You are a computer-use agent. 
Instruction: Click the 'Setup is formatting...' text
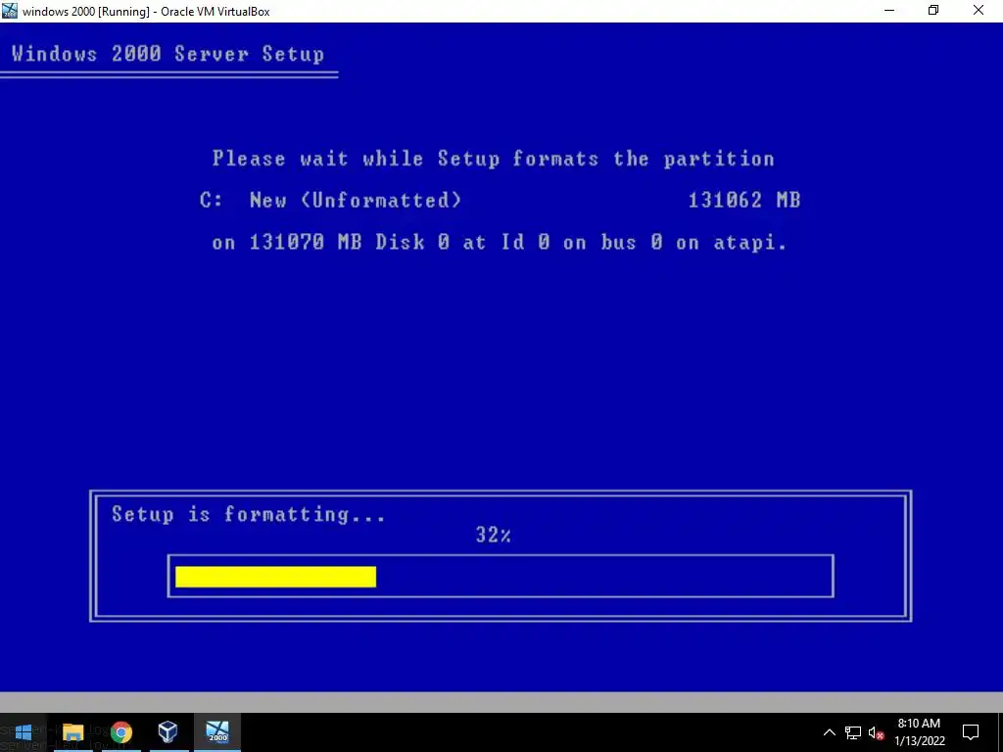(248, 514)
